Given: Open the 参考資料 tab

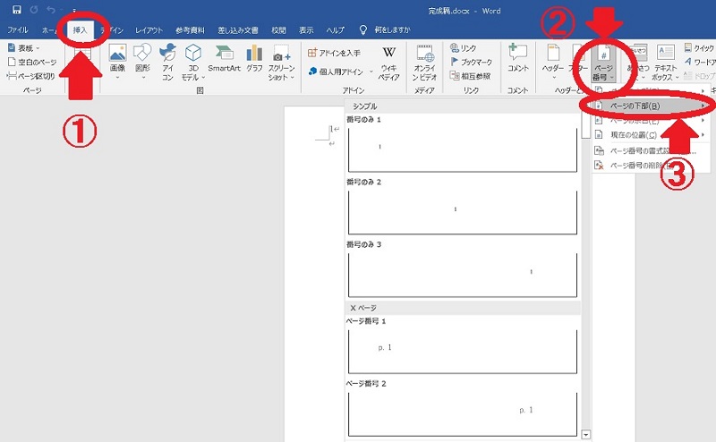Looking at the screenshot, I should (190, 30).
